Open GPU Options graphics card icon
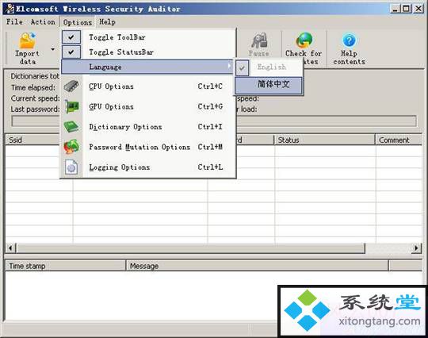This screenshot has width=428, height=338. click(x=72, y=106)
